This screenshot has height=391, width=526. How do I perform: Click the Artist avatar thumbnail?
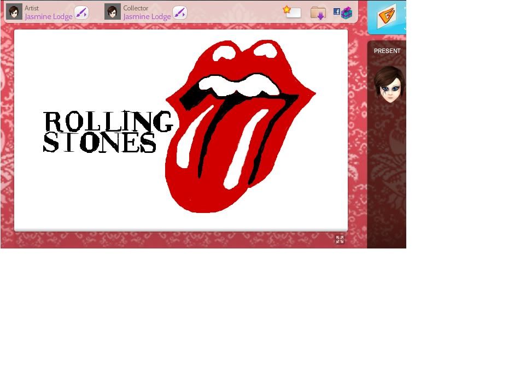pos(14,11)
